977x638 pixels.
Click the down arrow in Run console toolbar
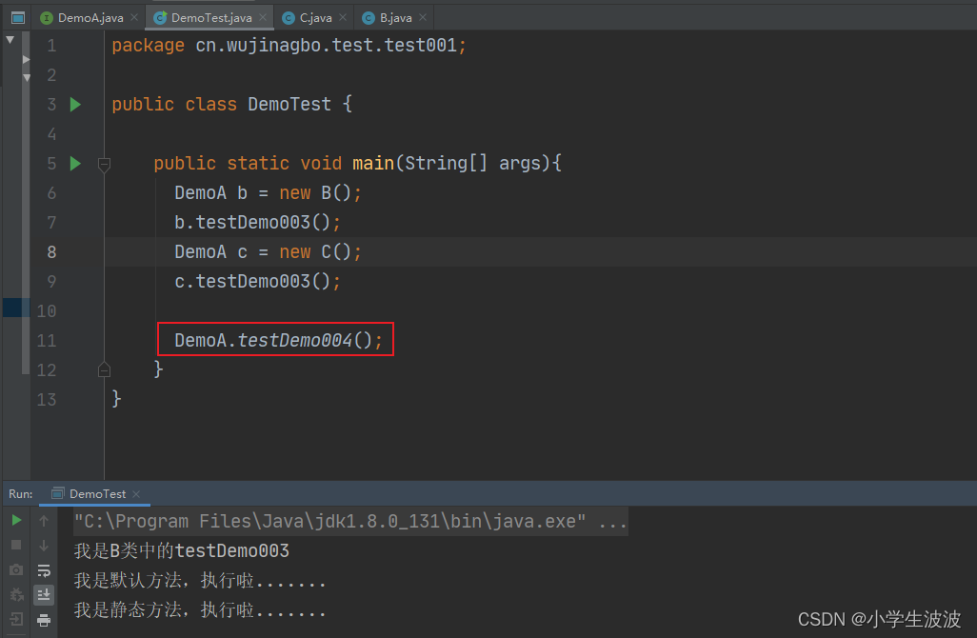[x=44, y=546]
